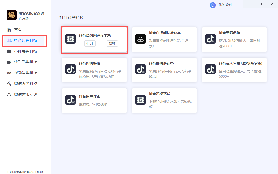Click the TikTok icon of 抖音留痕群控
The width and height of the screenshot is (278, 174).
[71, 69]
